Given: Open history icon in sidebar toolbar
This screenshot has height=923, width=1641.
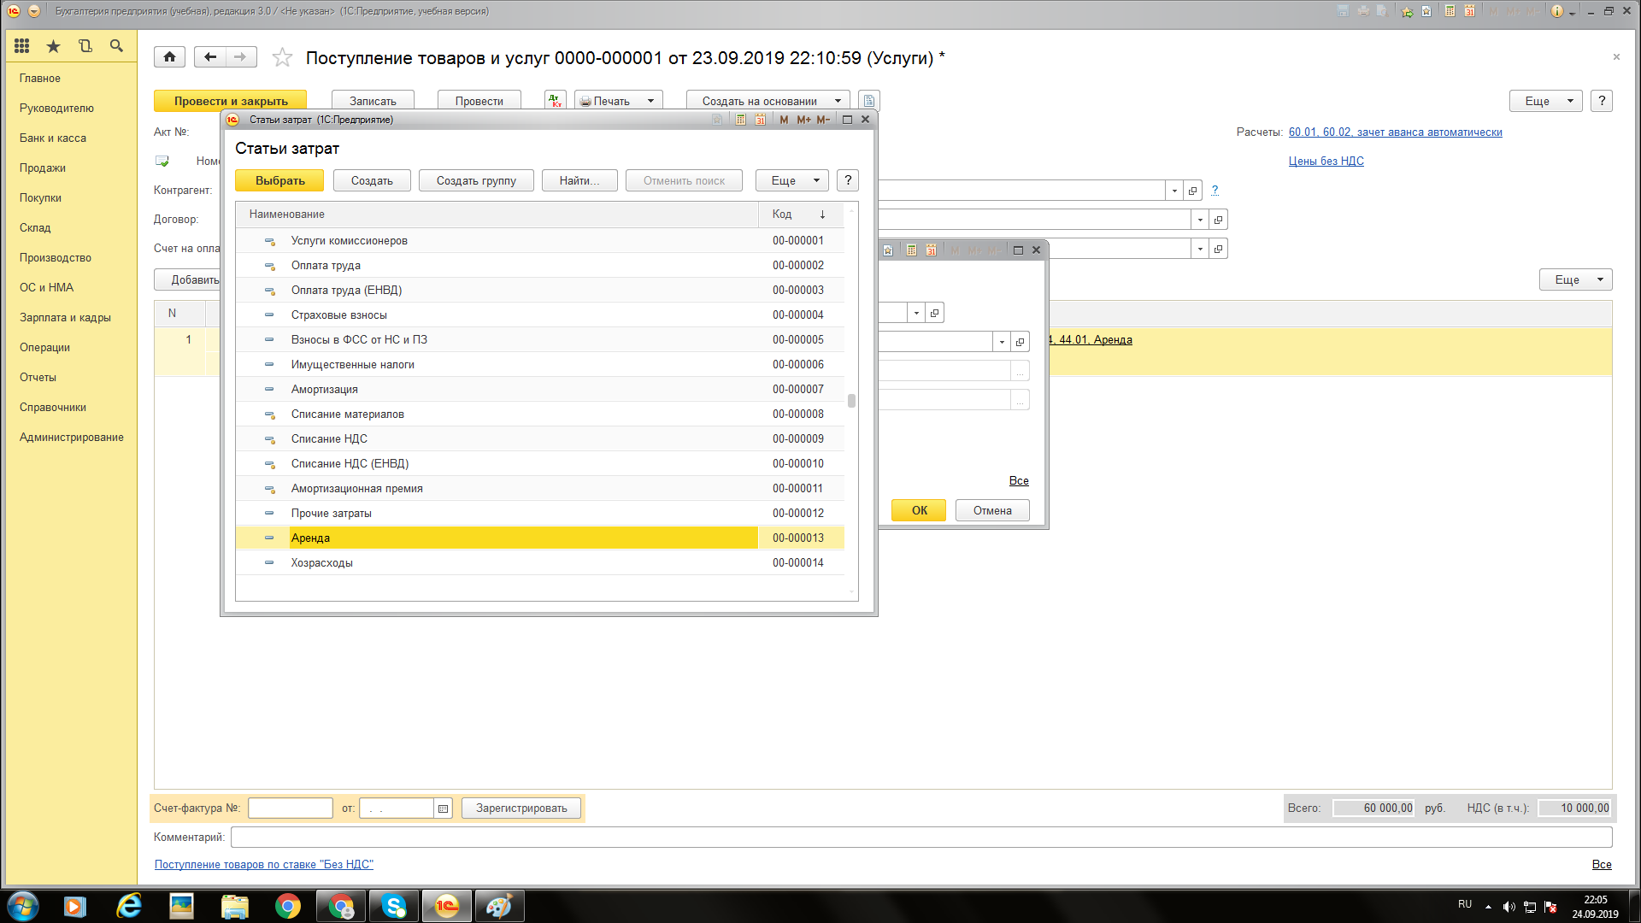Looking at the screenshot, I should click(x=85, y=46).
